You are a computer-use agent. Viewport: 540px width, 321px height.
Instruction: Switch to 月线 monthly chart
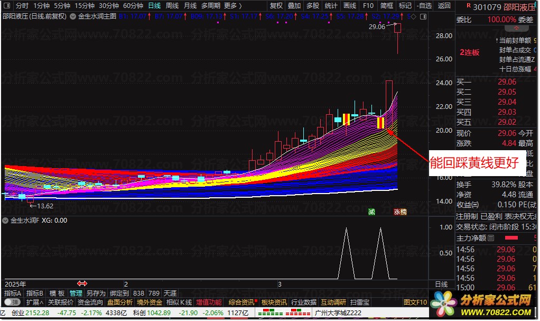pos(190,5)
